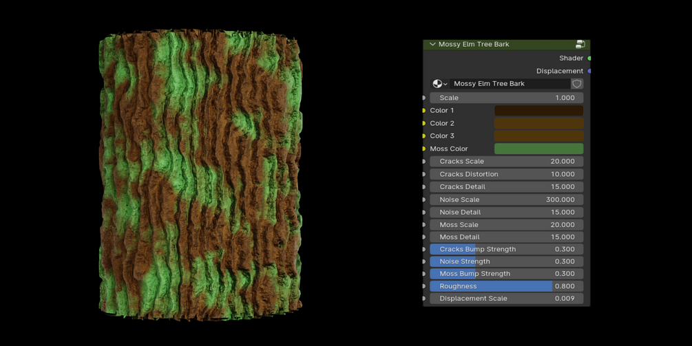Click the Cracks Bump Strength slider

tap(507, 249)
